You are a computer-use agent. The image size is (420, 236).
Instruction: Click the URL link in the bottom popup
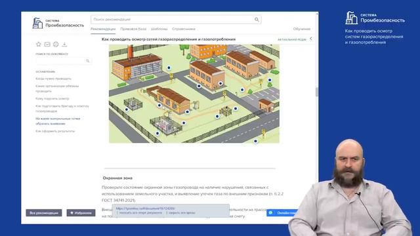[145, 208]
